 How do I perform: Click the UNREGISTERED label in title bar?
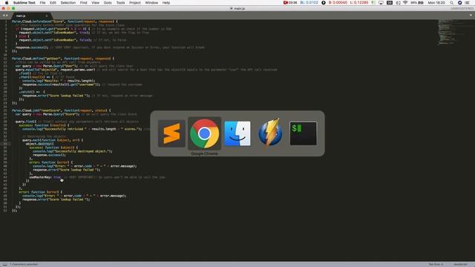click(462, 8)
